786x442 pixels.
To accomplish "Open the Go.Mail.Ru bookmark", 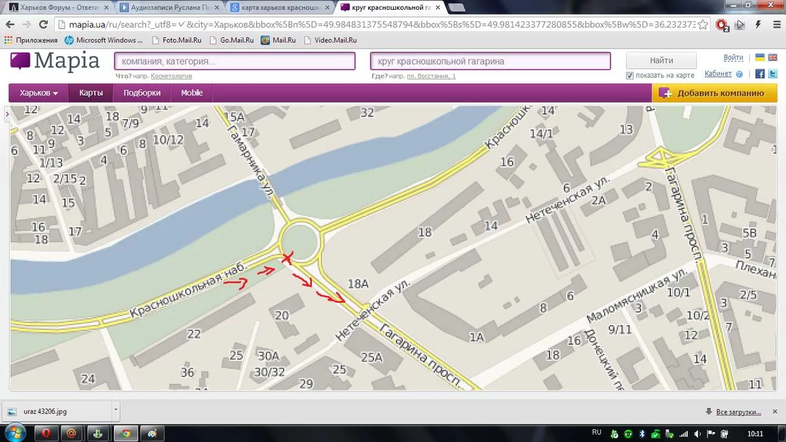I will [x=233, y=40].
